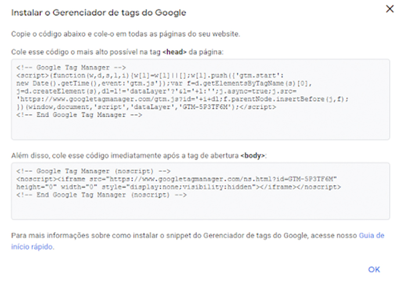Click inside the body noscript snippet box
Image resolution: width=399 pixels, height=283 pixels.
coord(200,191)
